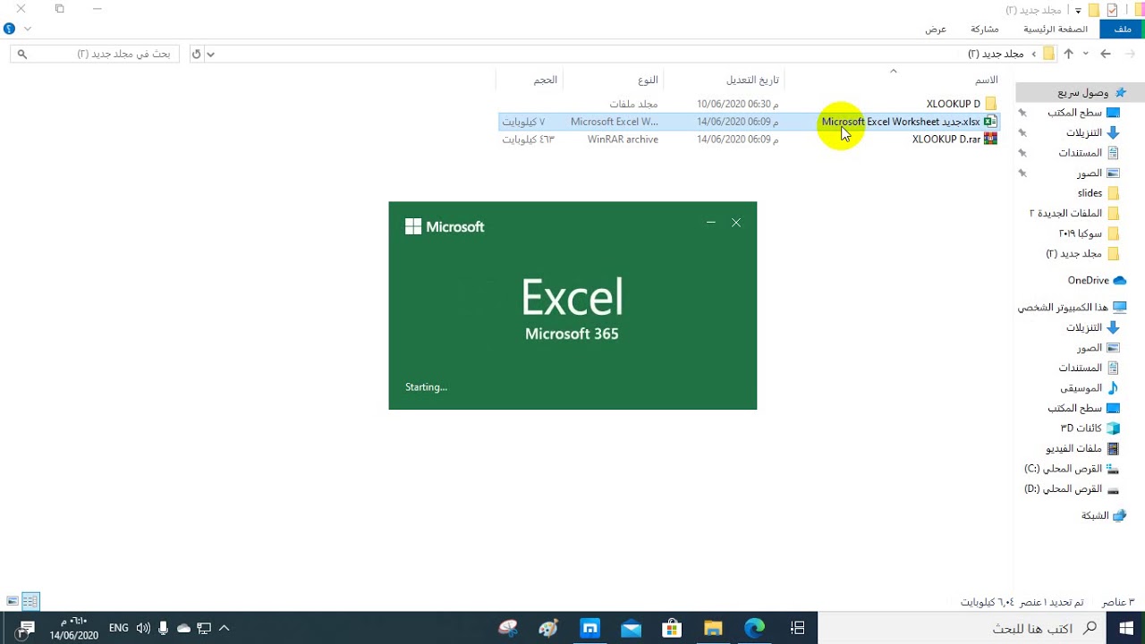Click New folder icon in title bar

pos(1093,10)
